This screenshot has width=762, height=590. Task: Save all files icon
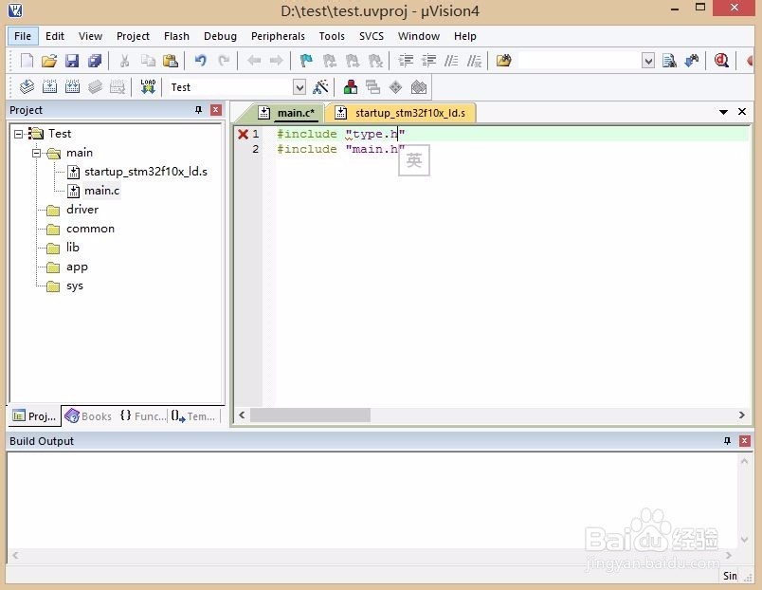point(95,61)
